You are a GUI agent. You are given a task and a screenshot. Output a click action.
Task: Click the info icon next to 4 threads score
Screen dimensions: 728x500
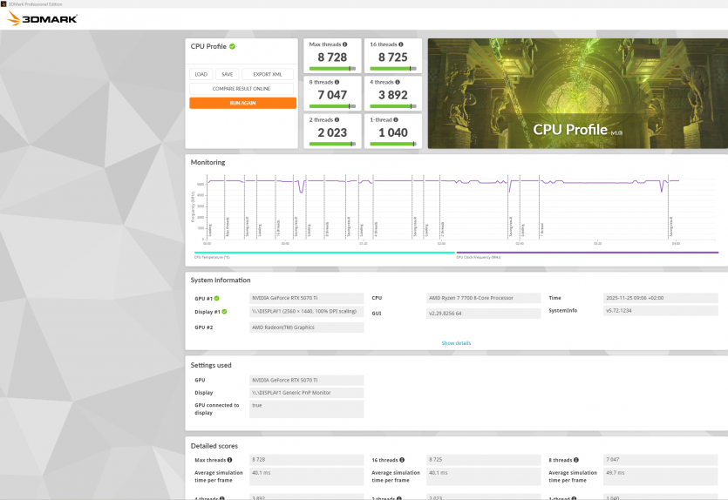pos(398,82)
